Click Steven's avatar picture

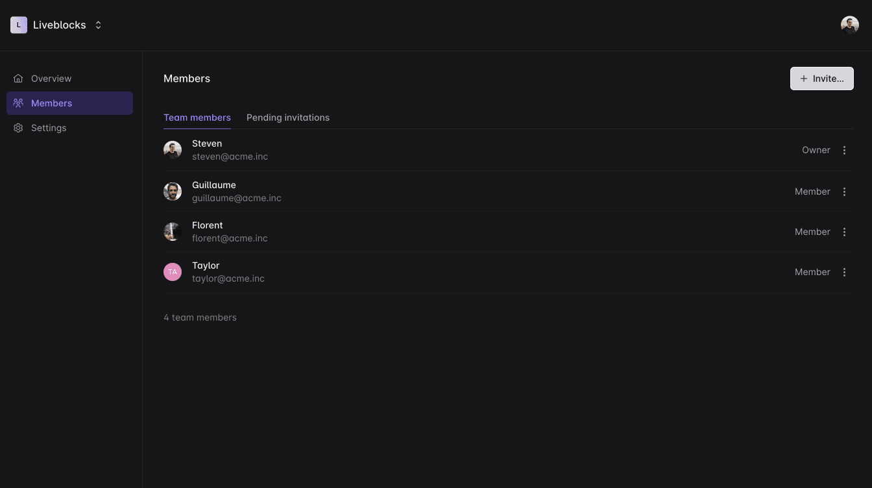coord(173,150)
